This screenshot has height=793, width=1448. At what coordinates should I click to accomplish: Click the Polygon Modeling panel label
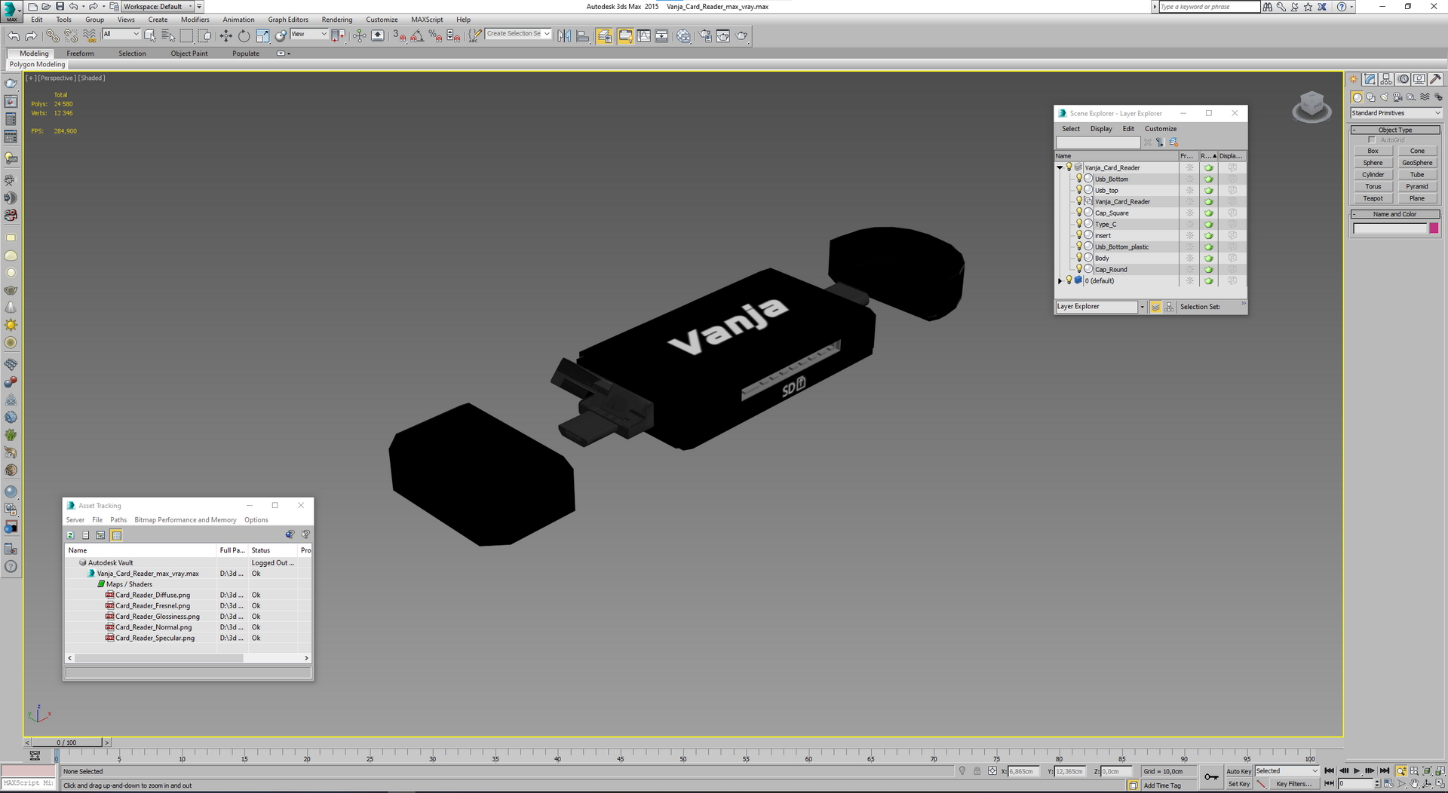[37, 65]
